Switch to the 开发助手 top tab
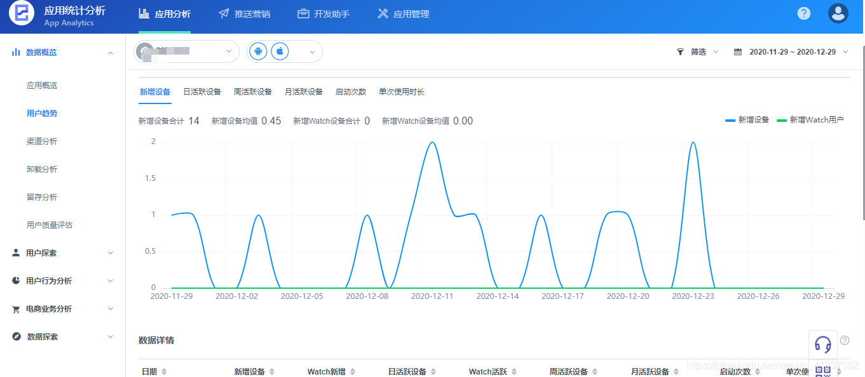Screen dimensions: 865x377 pyautogui.click(x=324, y=14)
